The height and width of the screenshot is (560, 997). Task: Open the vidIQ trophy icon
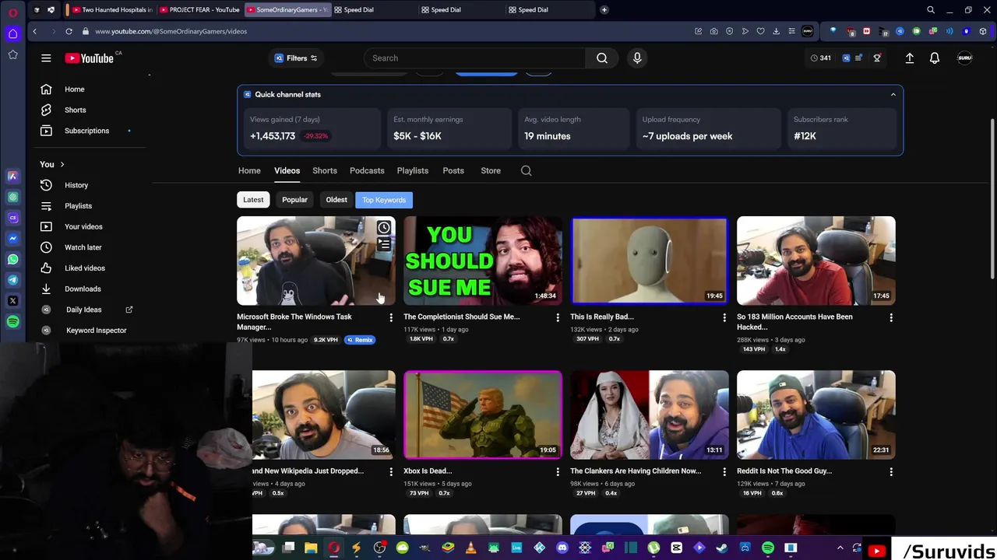click(877, 58)
